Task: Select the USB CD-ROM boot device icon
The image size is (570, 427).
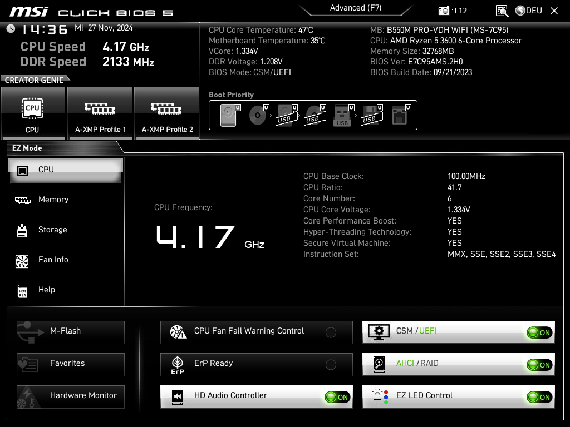Action: (x=315, y=115)
